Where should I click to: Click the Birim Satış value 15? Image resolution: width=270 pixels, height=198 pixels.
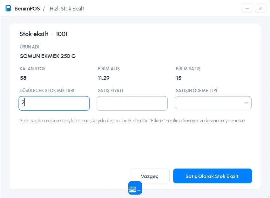(179, 78)
